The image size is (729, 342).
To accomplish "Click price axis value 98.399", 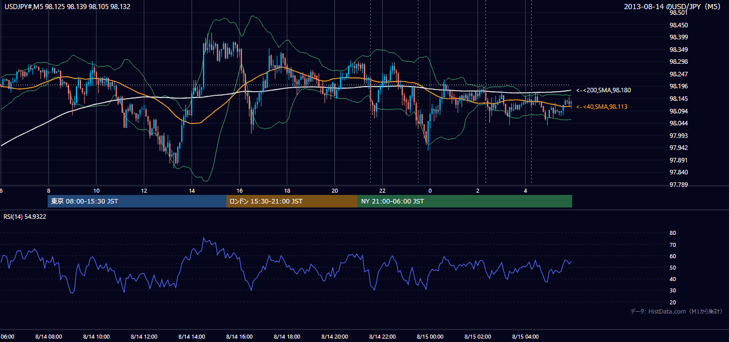I will click(x=678, y=37).
